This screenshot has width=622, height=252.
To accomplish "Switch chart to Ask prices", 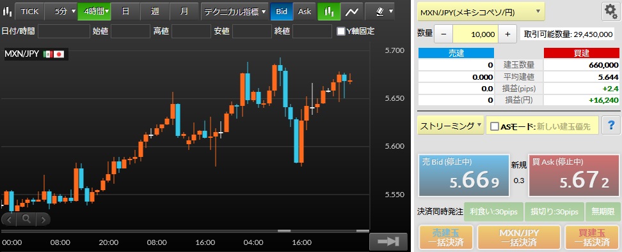I will click(304, 11).
